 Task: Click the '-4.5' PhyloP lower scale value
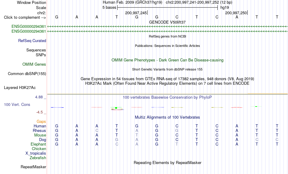click(39, 112)
